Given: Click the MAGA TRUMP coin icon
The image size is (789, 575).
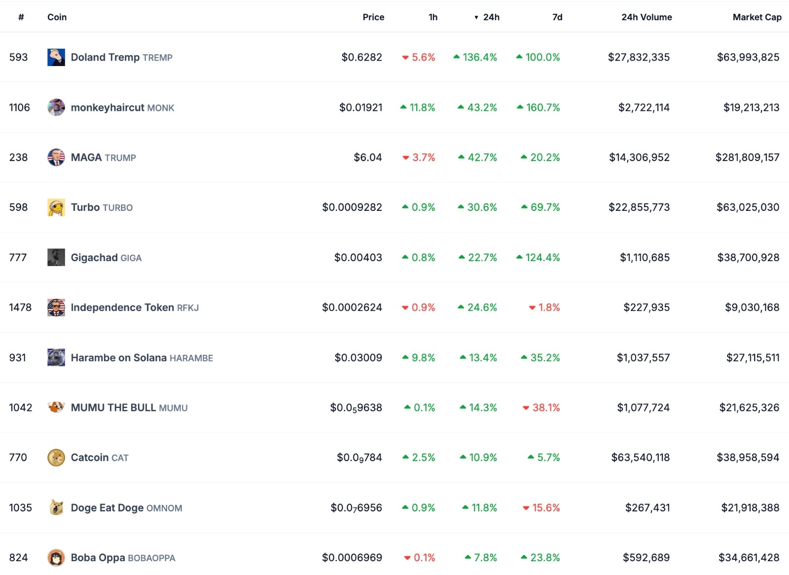Looking at the screenshot, I should pyautogui.click(x=56, y=157).
